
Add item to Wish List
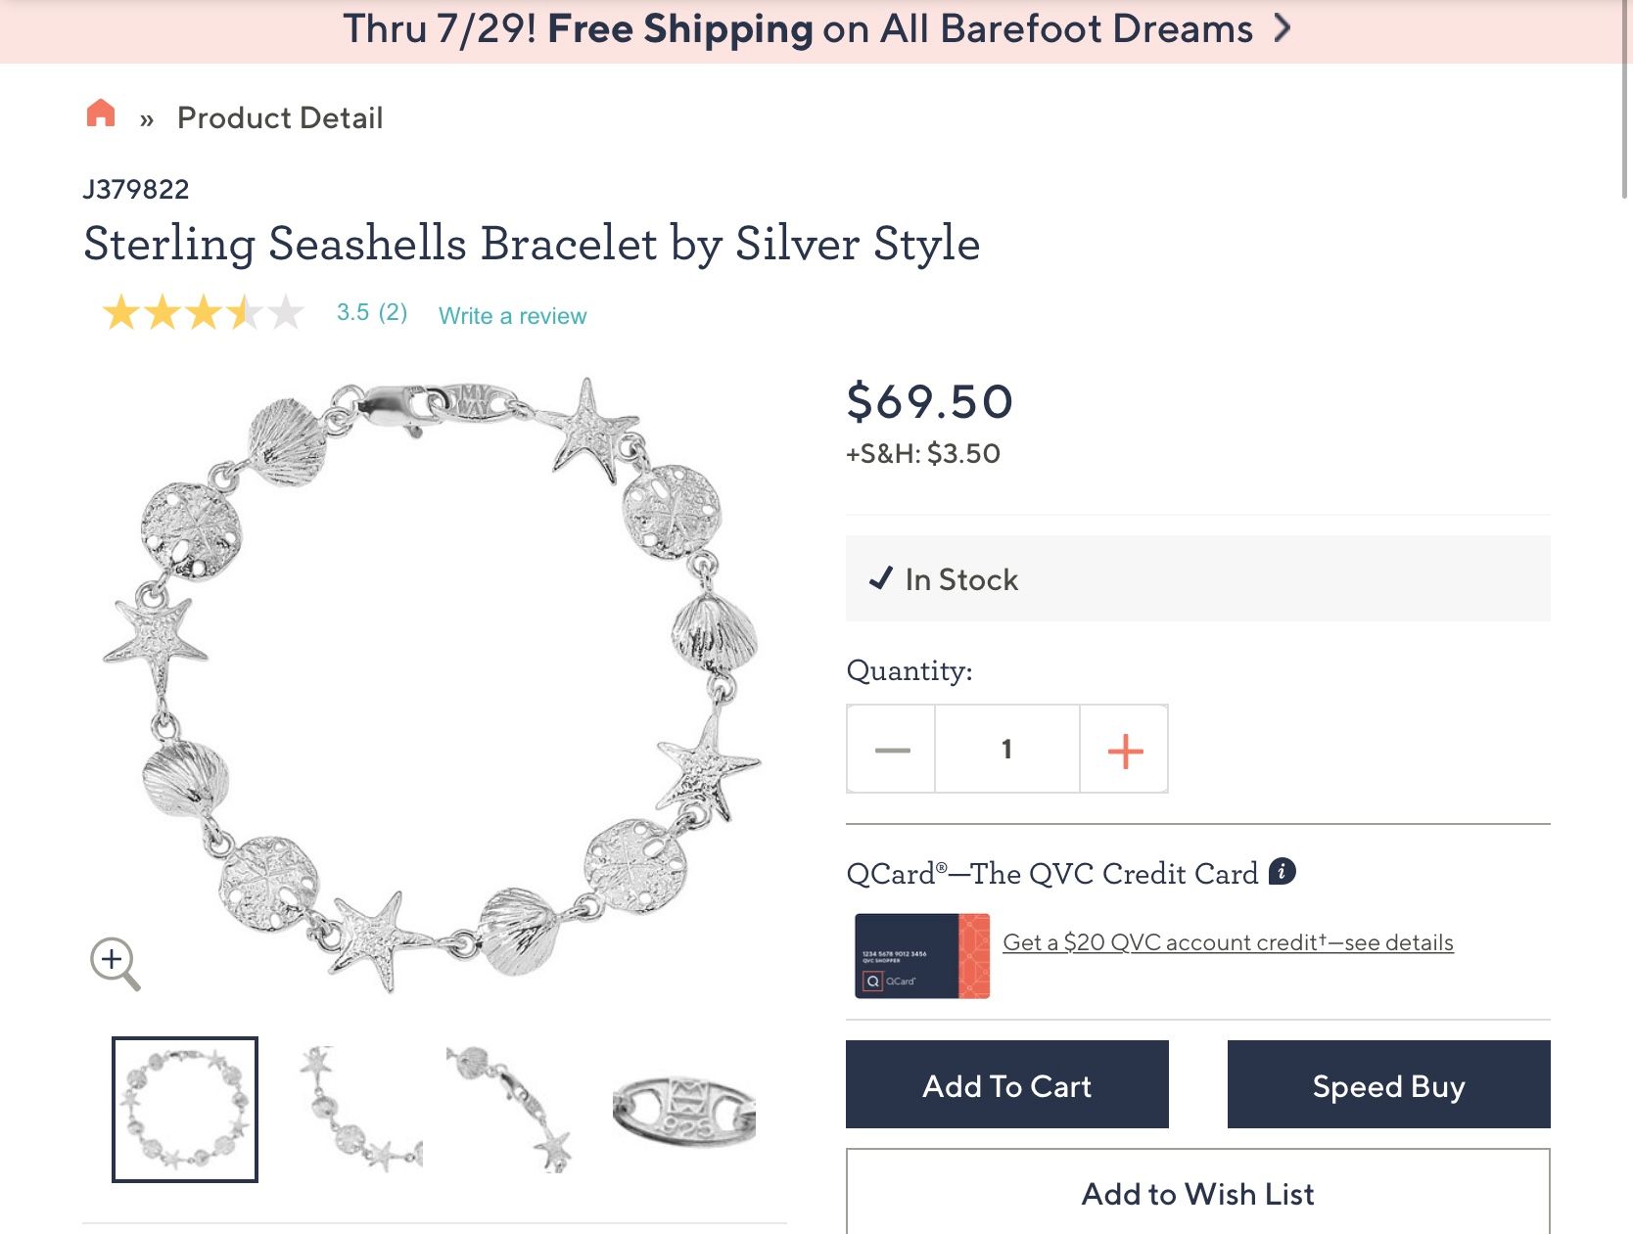[1197, 1193]
